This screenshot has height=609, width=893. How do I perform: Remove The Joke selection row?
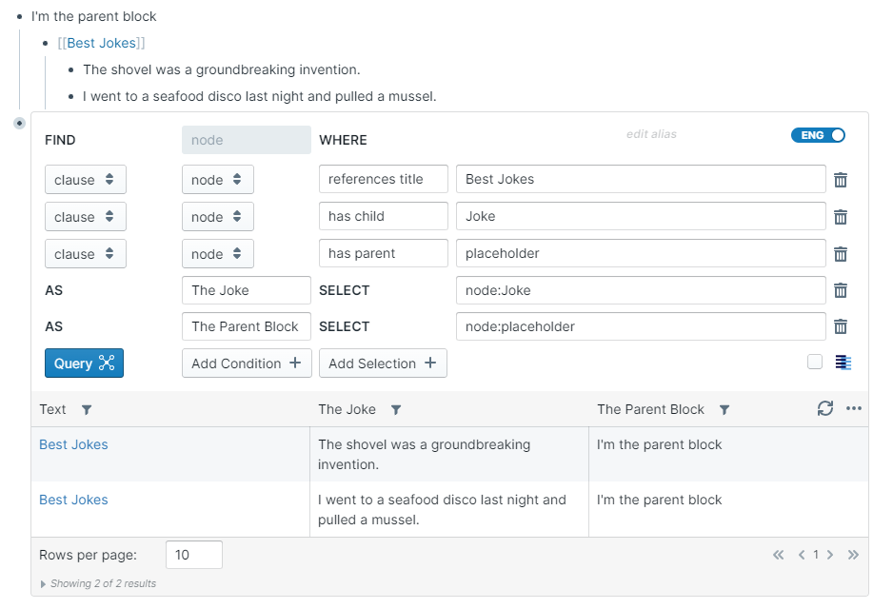click(x=841, y=290)
